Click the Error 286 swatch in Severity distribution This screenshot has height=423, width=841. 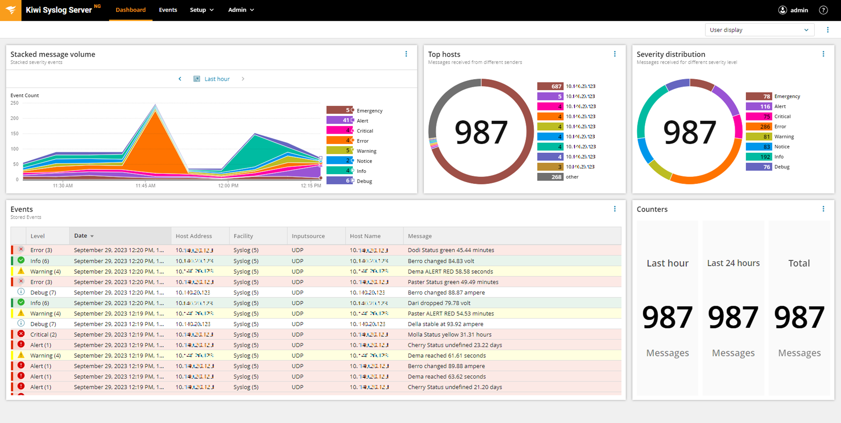pos(759,127)
